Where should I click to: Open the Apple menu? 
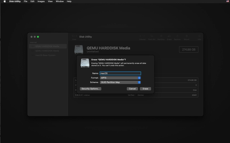5,1
